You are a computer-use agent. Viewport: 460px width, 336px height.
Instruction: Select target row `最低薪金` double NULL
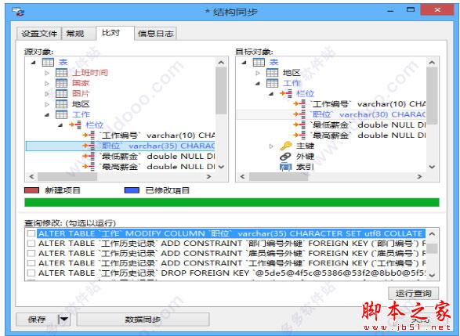pyautogui.click(x=368, y=125)
